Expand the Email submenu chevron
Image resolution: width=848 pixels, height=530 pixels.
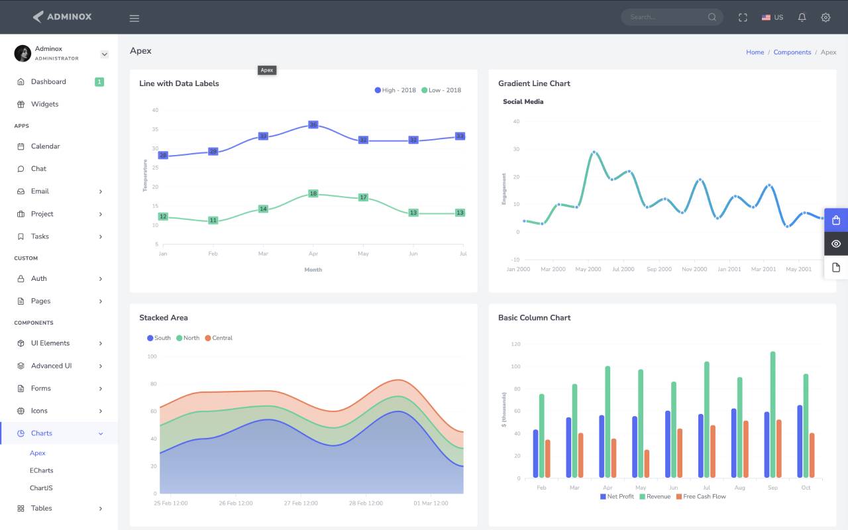click(101, 191)
